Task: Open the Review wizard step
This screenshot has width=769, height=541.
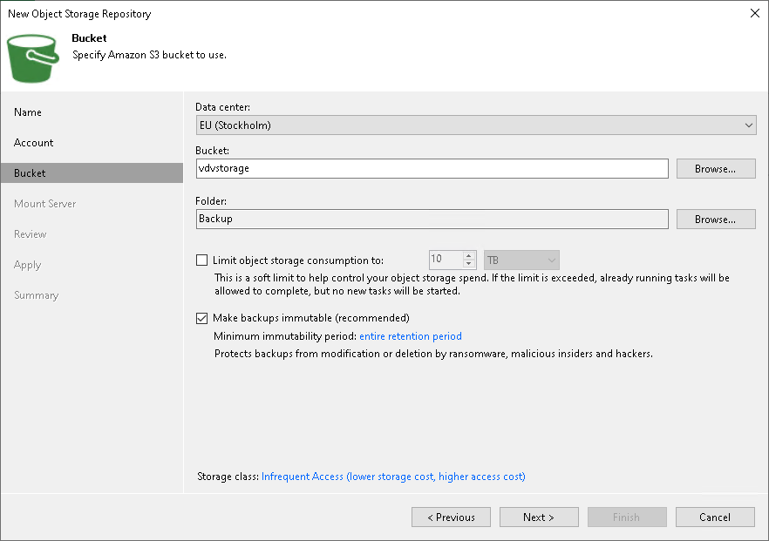Action: point(31,233)
